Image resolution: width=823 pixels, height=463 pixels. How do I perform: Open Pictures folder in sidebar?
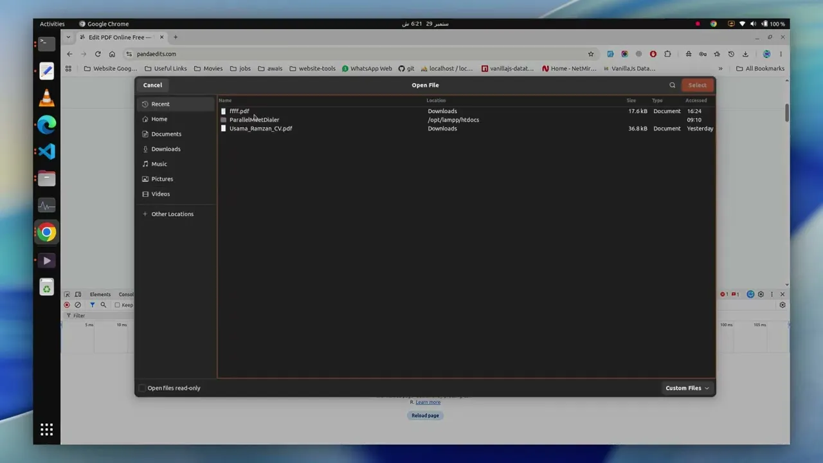(176, 179)
